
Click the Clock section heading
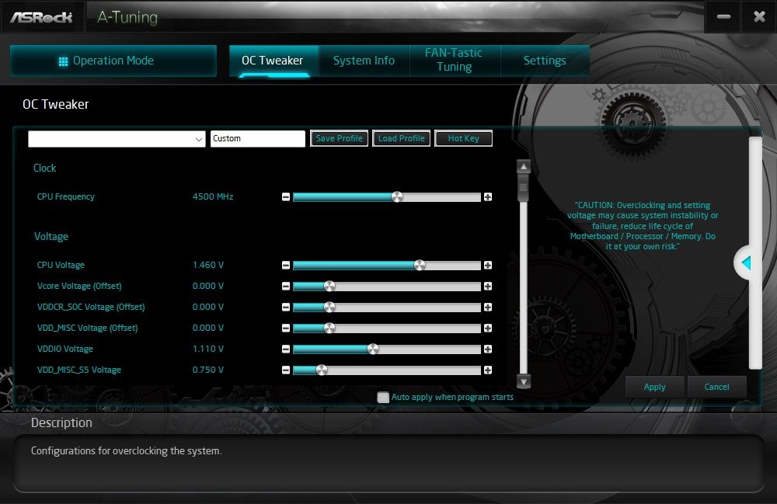[x=44, y=168]
